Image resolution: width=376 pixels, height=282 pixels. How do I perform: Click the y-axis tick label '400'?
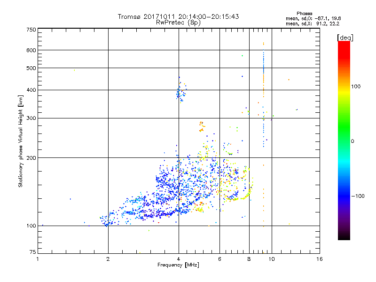[31, 90]
